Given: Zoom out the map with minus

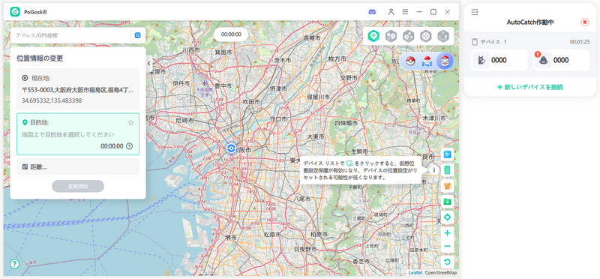Looking at the screenshot, I should click(x=447, y=246).
